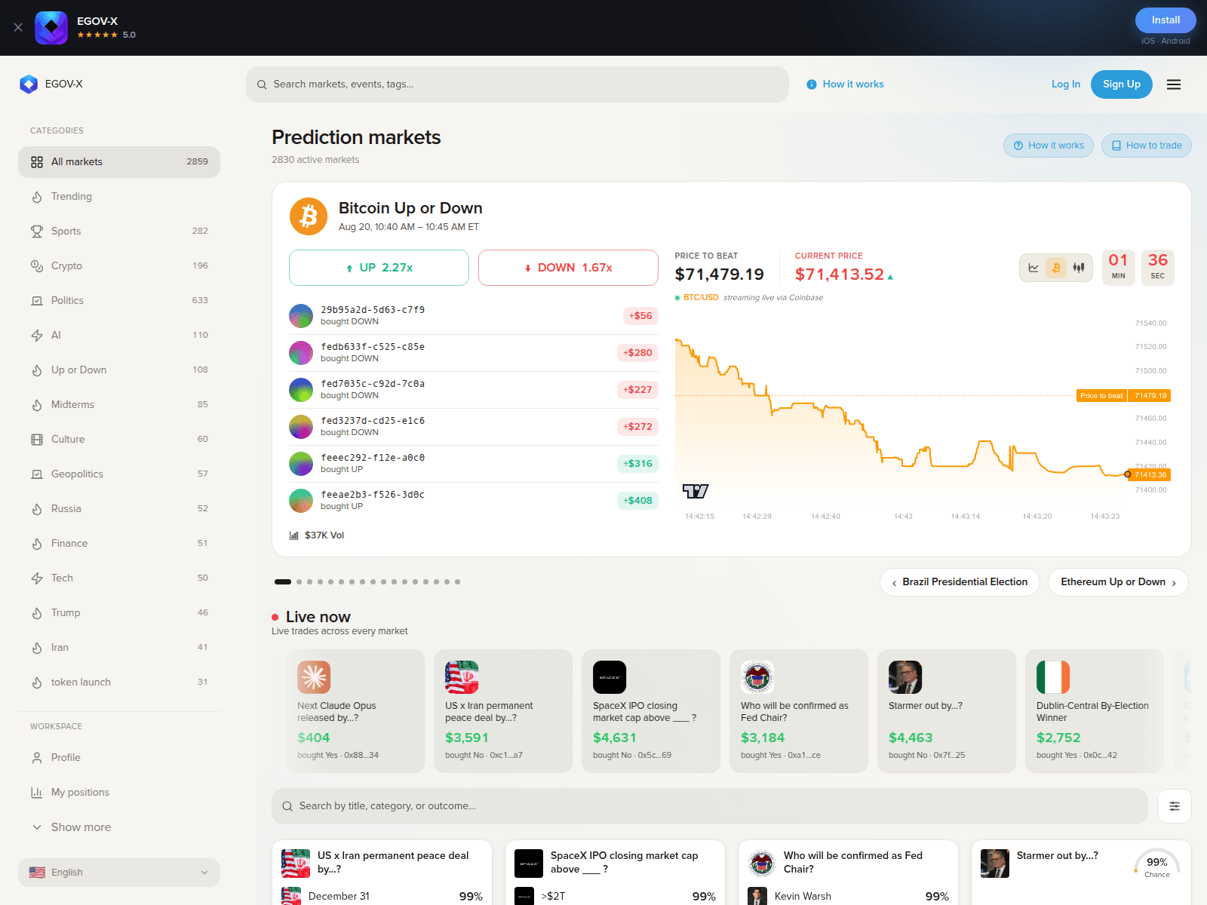Click trade row fedb633f-c525-c85e
This screenshot has height=905, width=1207.
coord(474,353)
